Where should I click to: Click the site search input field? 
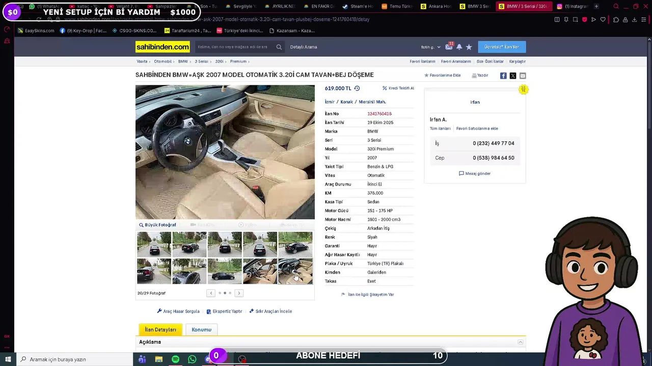(x=235, y=47)
